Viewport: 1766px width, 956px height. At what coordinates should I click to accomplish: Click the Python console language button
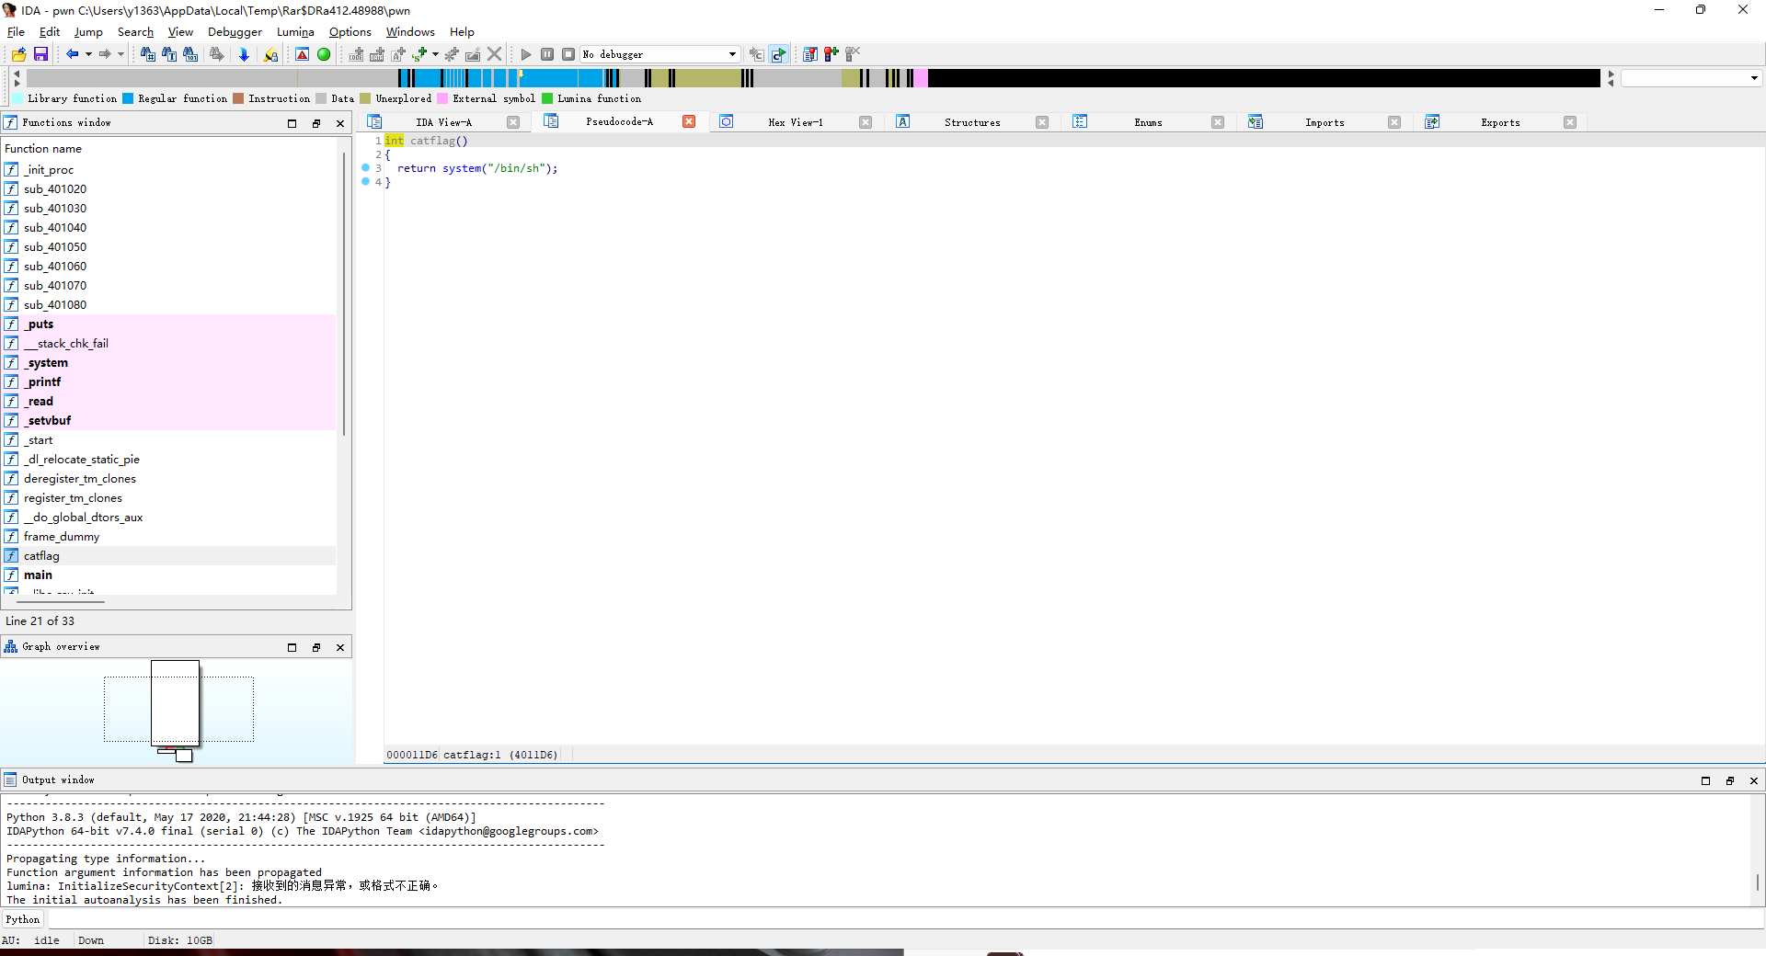point(23,919)
